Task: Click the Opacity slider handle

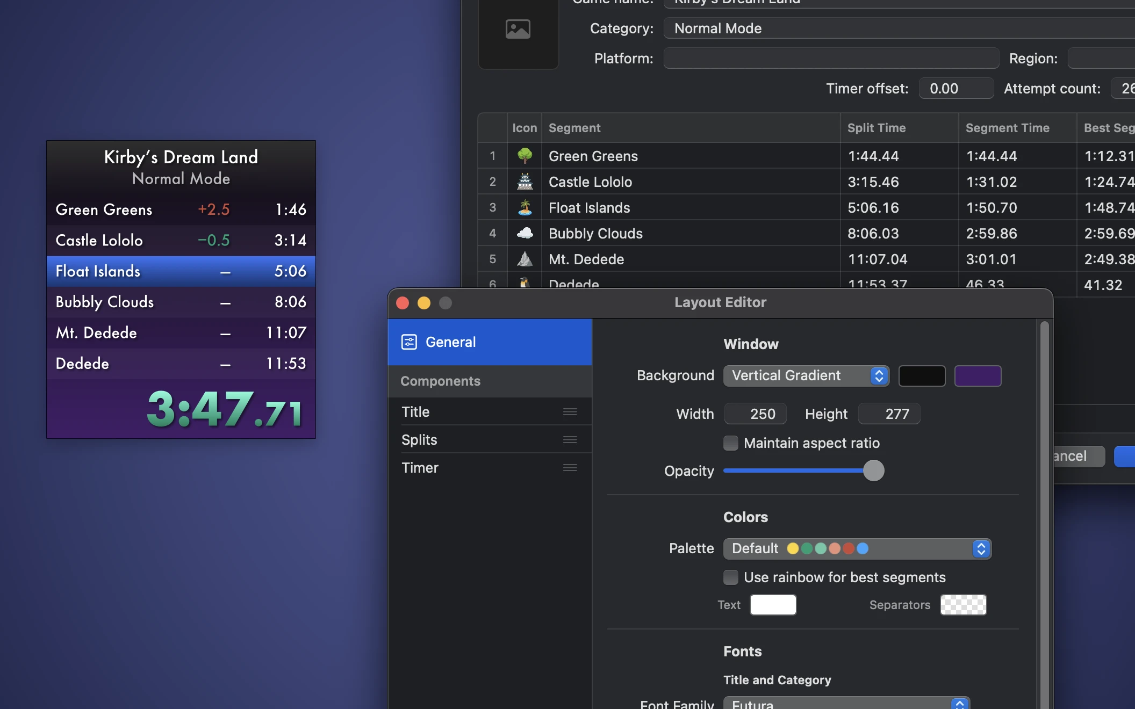Action: click(x=874, y=471)
